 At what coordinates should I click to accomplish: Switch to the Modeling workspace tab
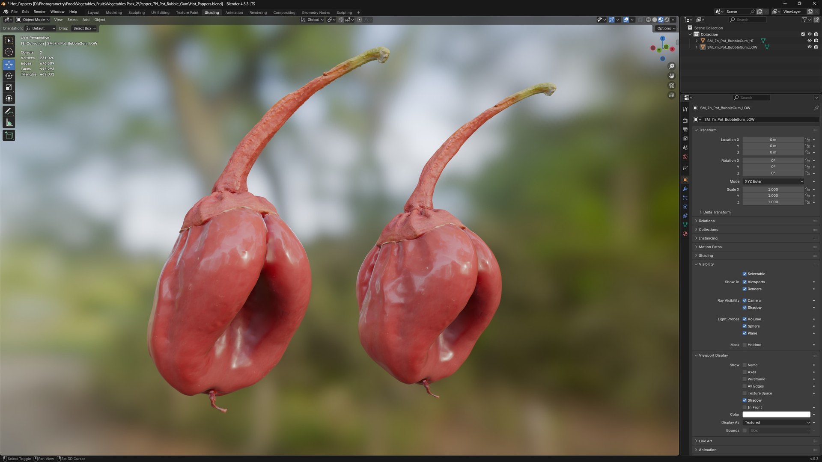click(114, 12)
